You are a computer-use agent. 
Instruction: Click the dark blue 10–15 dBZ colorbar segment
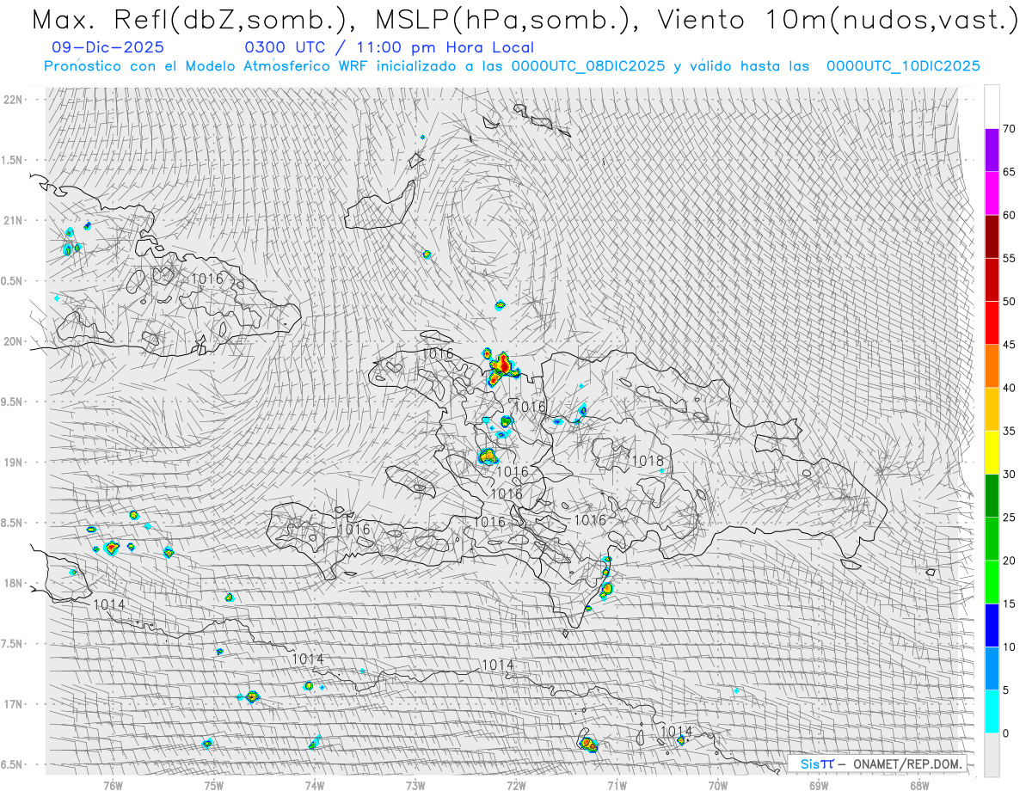click(992, 625)
